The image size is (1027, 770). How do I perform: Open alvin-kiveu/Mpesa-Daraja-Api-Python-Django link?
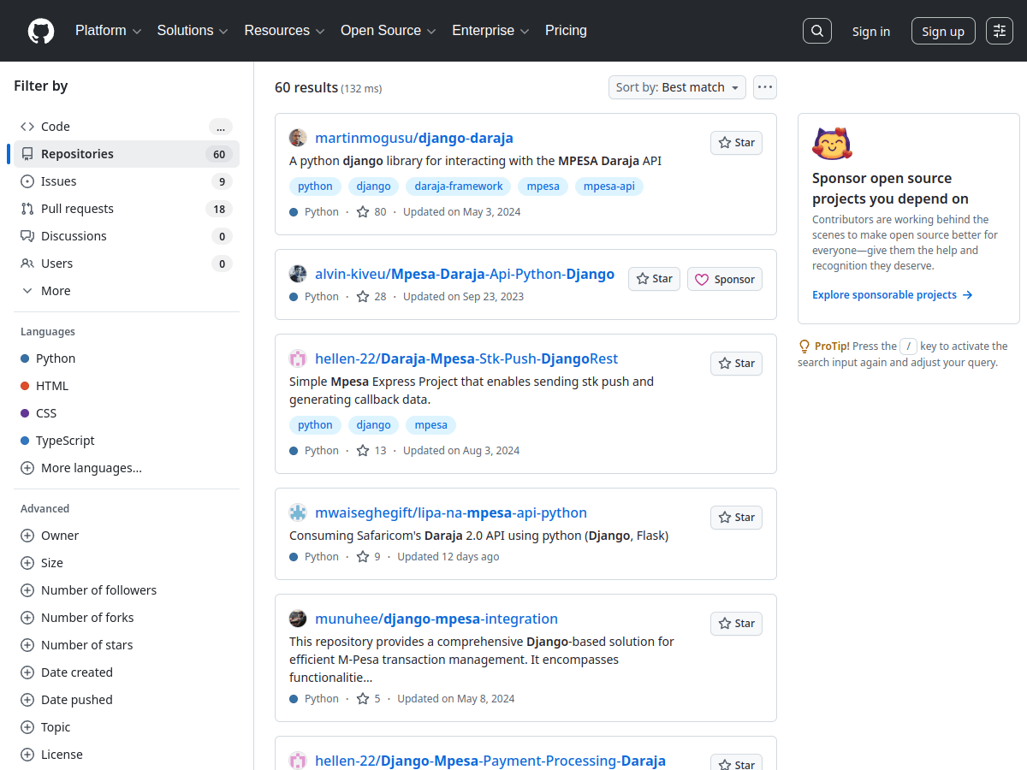pyautogui.click(x=465, y=274)
